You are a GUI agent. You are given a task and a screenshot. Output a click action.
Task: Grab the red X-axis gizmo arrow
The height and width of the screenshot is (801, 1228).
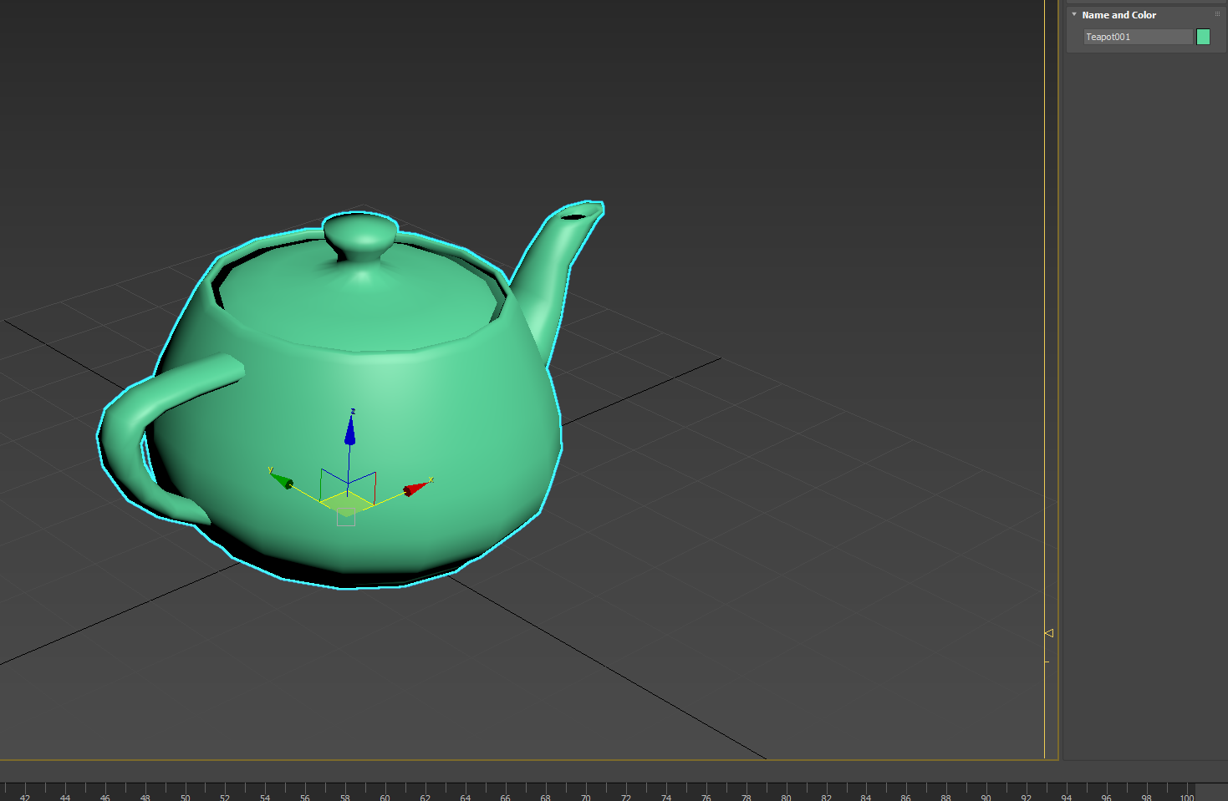point(415,488)
